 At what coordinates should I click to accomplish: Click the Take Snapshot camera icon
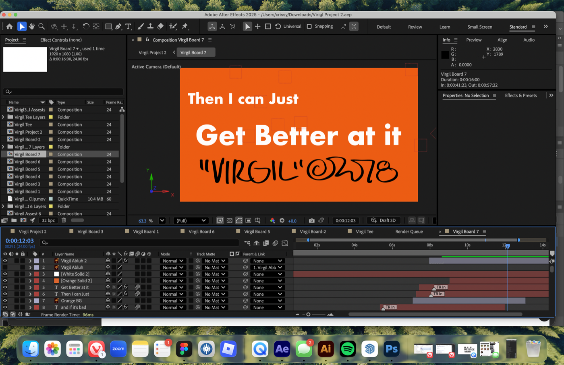click(311, 220)
